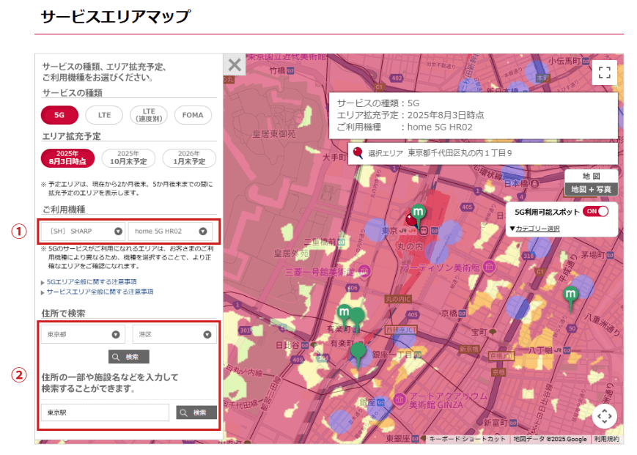Open the green m marker near Hatchobori
Viewport: 637px width, 455px height.
click(x=571, y=295)
